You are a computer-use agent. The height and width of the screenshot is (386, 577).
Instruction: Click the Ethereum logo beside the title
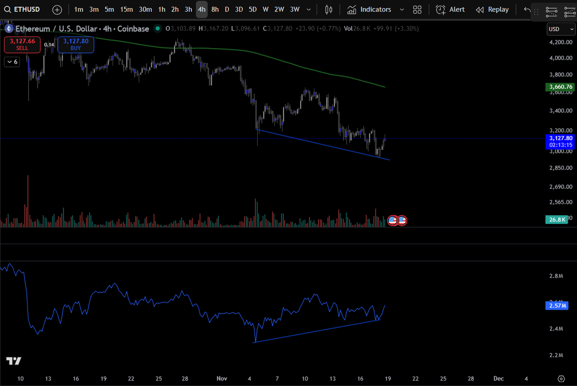(8, 29)
